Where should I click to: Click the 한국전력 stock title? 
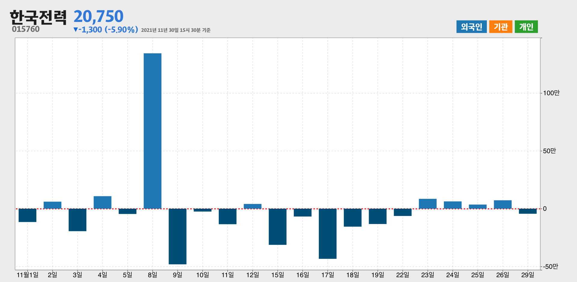[38, 17]
